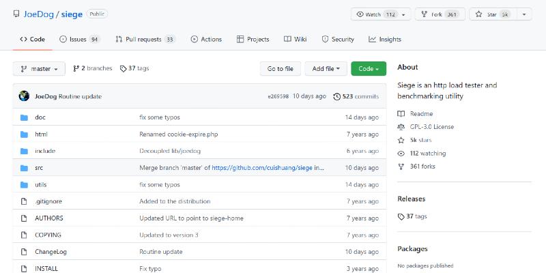Click the tag icon beside 37 tags
The width and height of the screenshot is (546, 273).
(x=123, y=69)
